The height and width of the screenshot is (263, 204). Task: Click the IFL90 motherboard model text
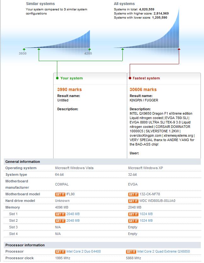coord(71,194)
